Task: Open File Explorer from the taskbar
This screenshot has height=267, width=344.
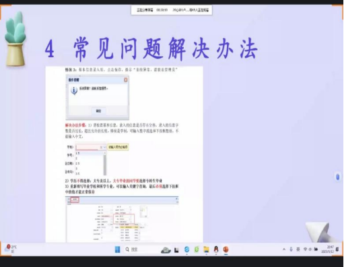Action: click(206, 250)
